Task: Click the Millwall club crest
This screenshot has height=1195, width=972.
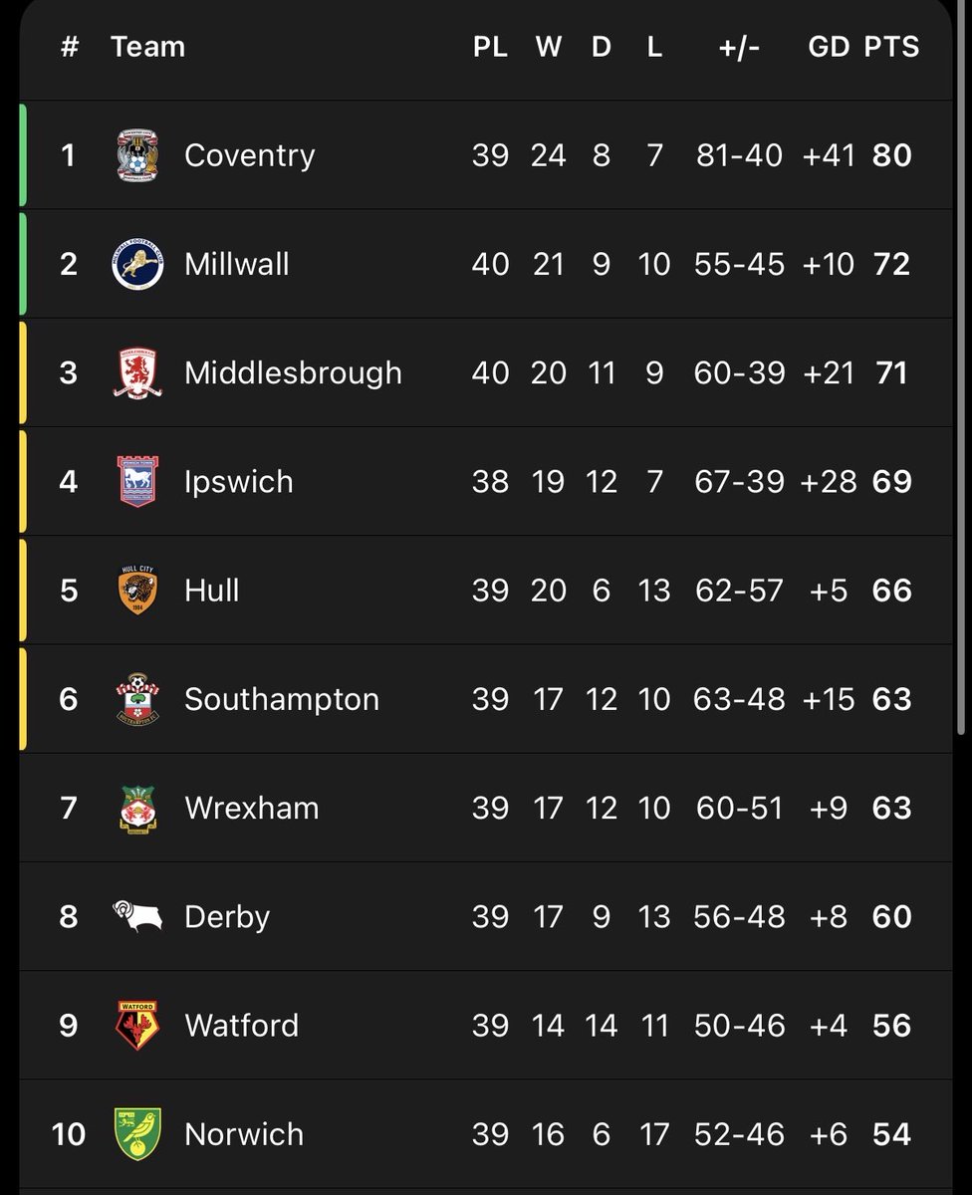Action: click(x=137, y=264)
